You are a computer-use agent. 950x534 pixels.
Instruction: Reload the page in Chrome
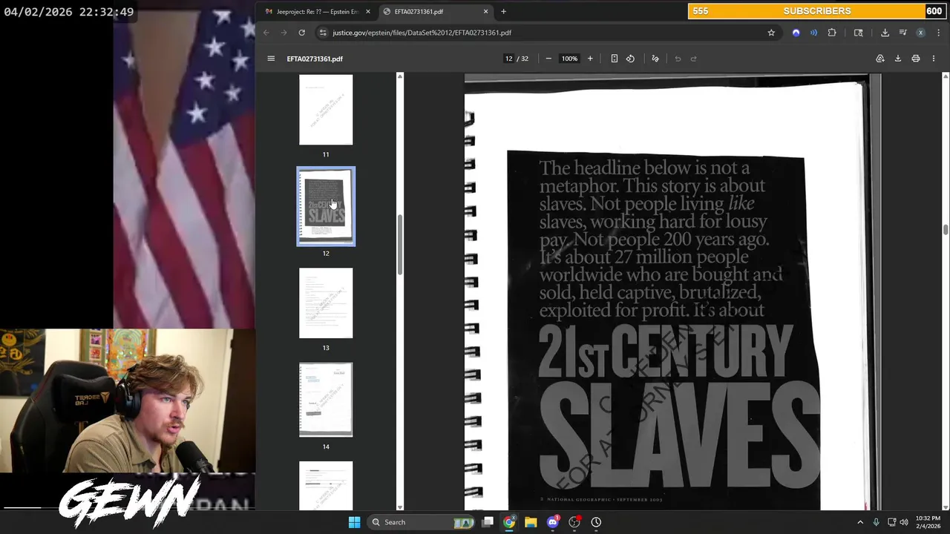pyautogui.click(x=301, y=33)
